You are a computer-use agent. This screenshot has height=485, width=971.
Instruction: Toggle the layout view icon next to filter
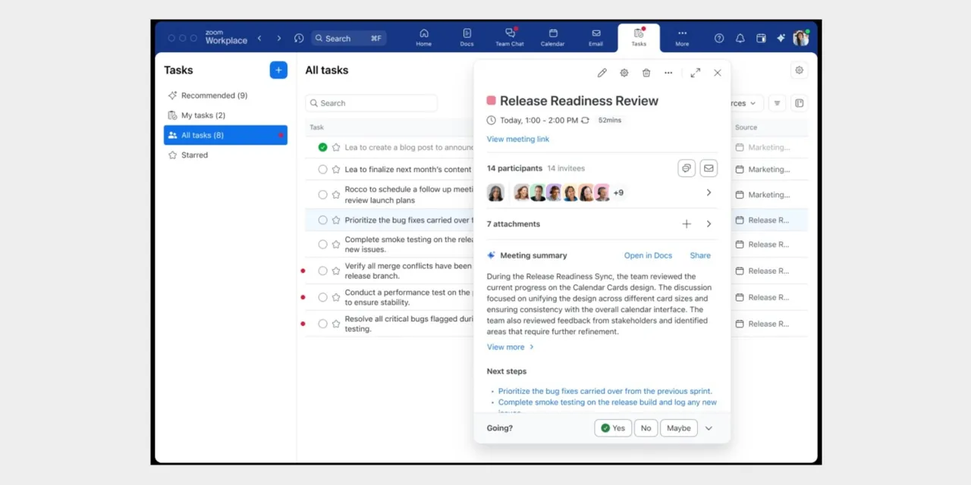pos(798,103)
